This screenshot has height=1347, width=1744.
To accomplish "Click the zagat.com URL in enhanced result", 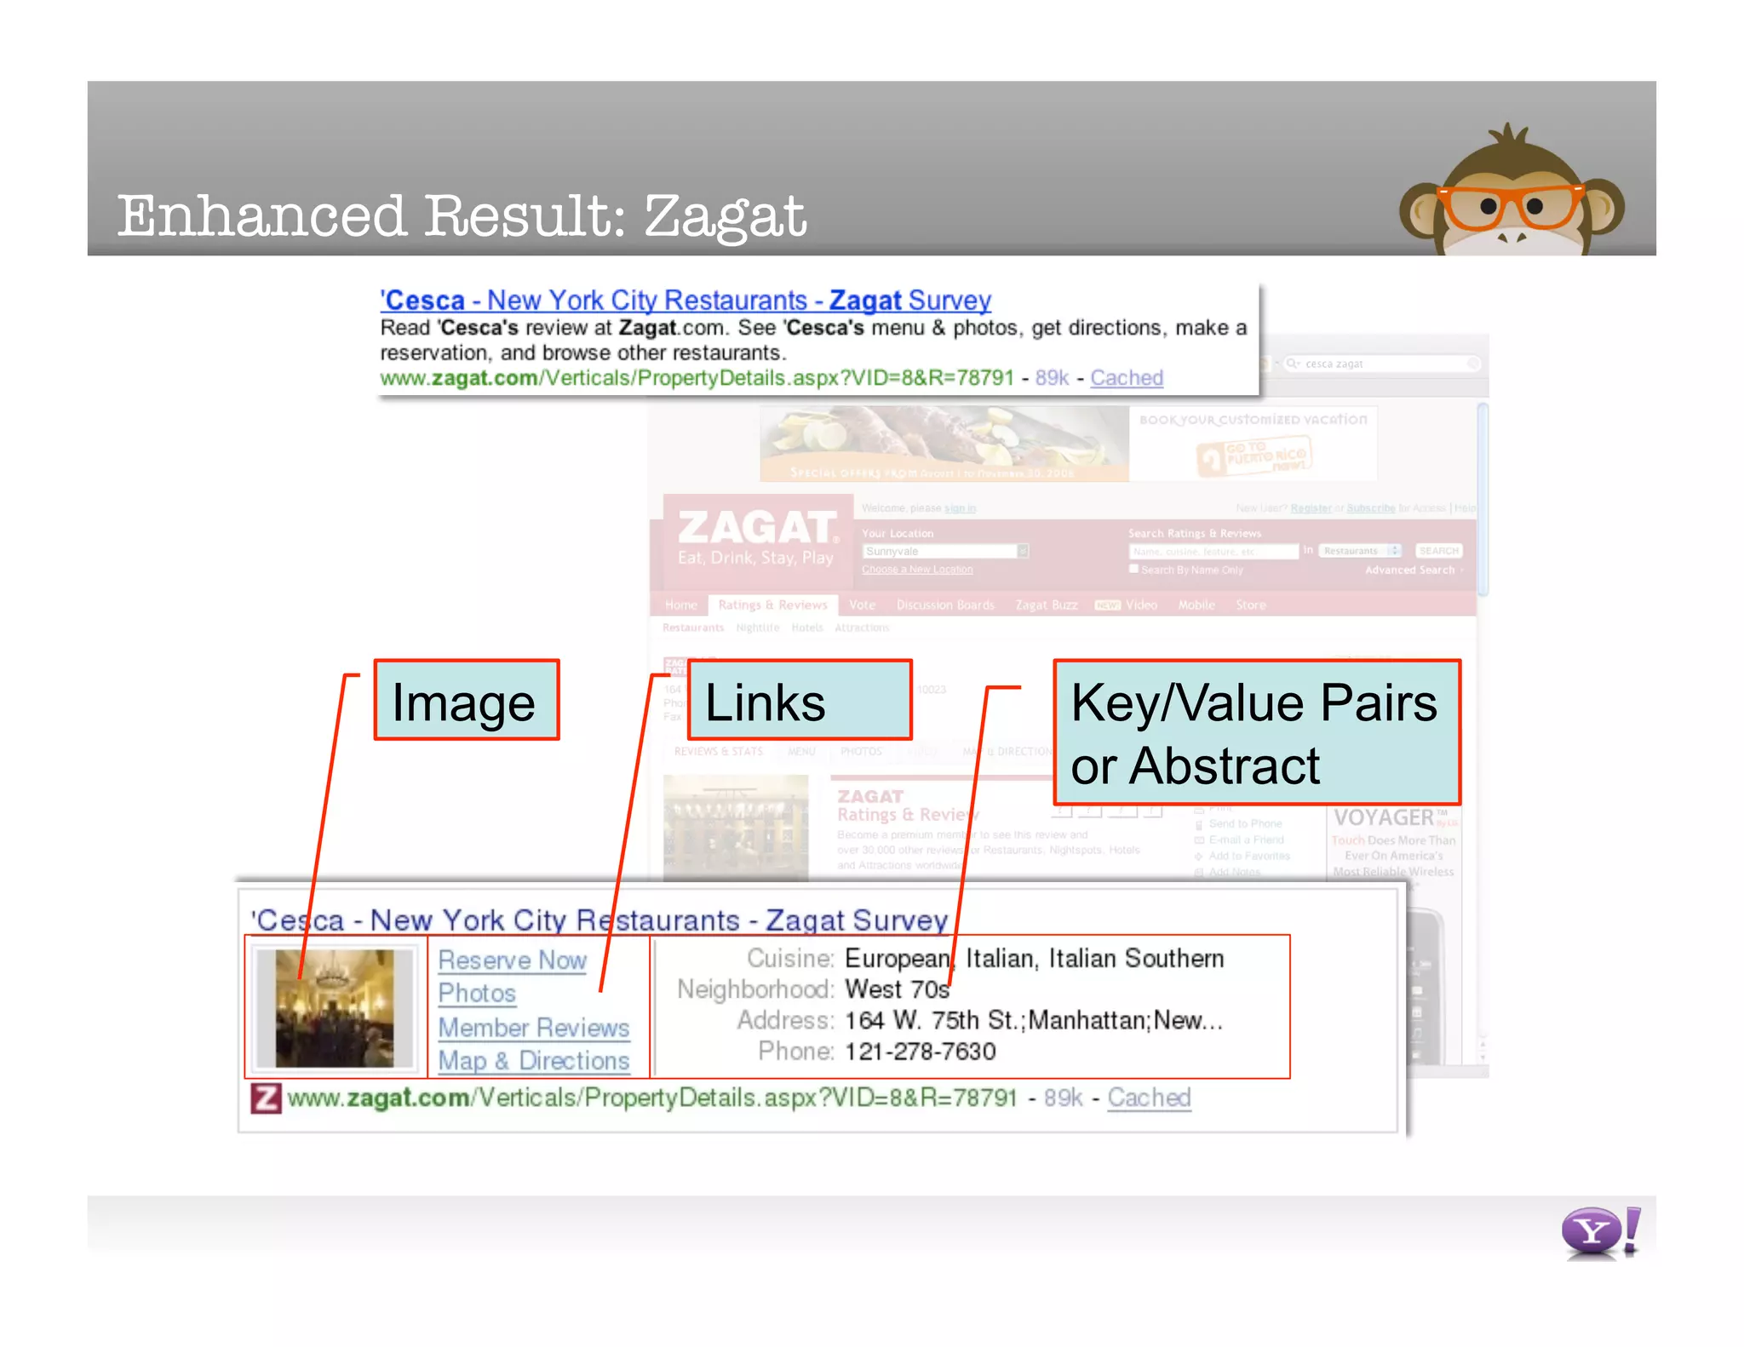I will tap(652, 1098).
